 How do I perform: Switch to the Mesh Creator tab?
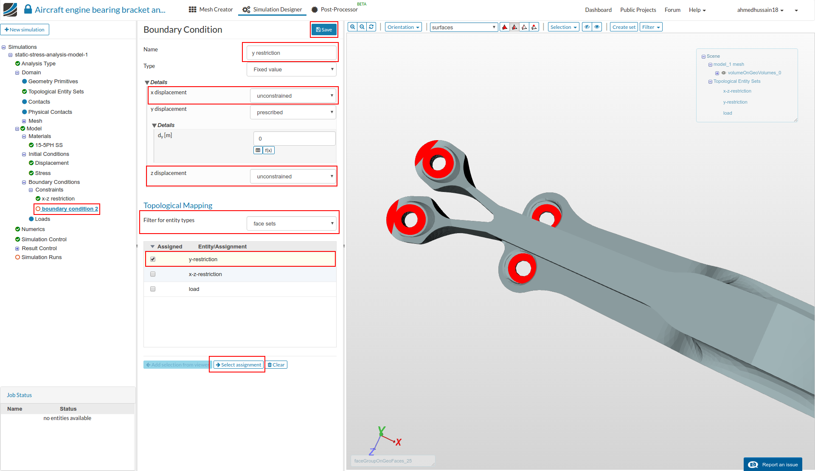(211, 9)
